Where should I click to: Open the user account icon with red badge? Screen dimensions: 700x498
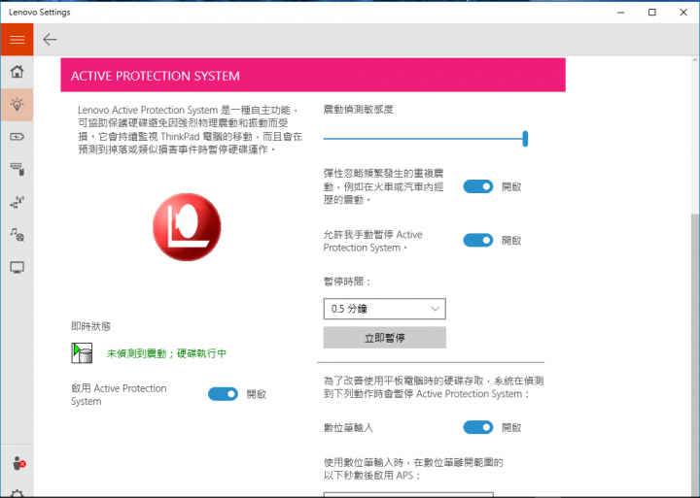[x=18, y=464]
